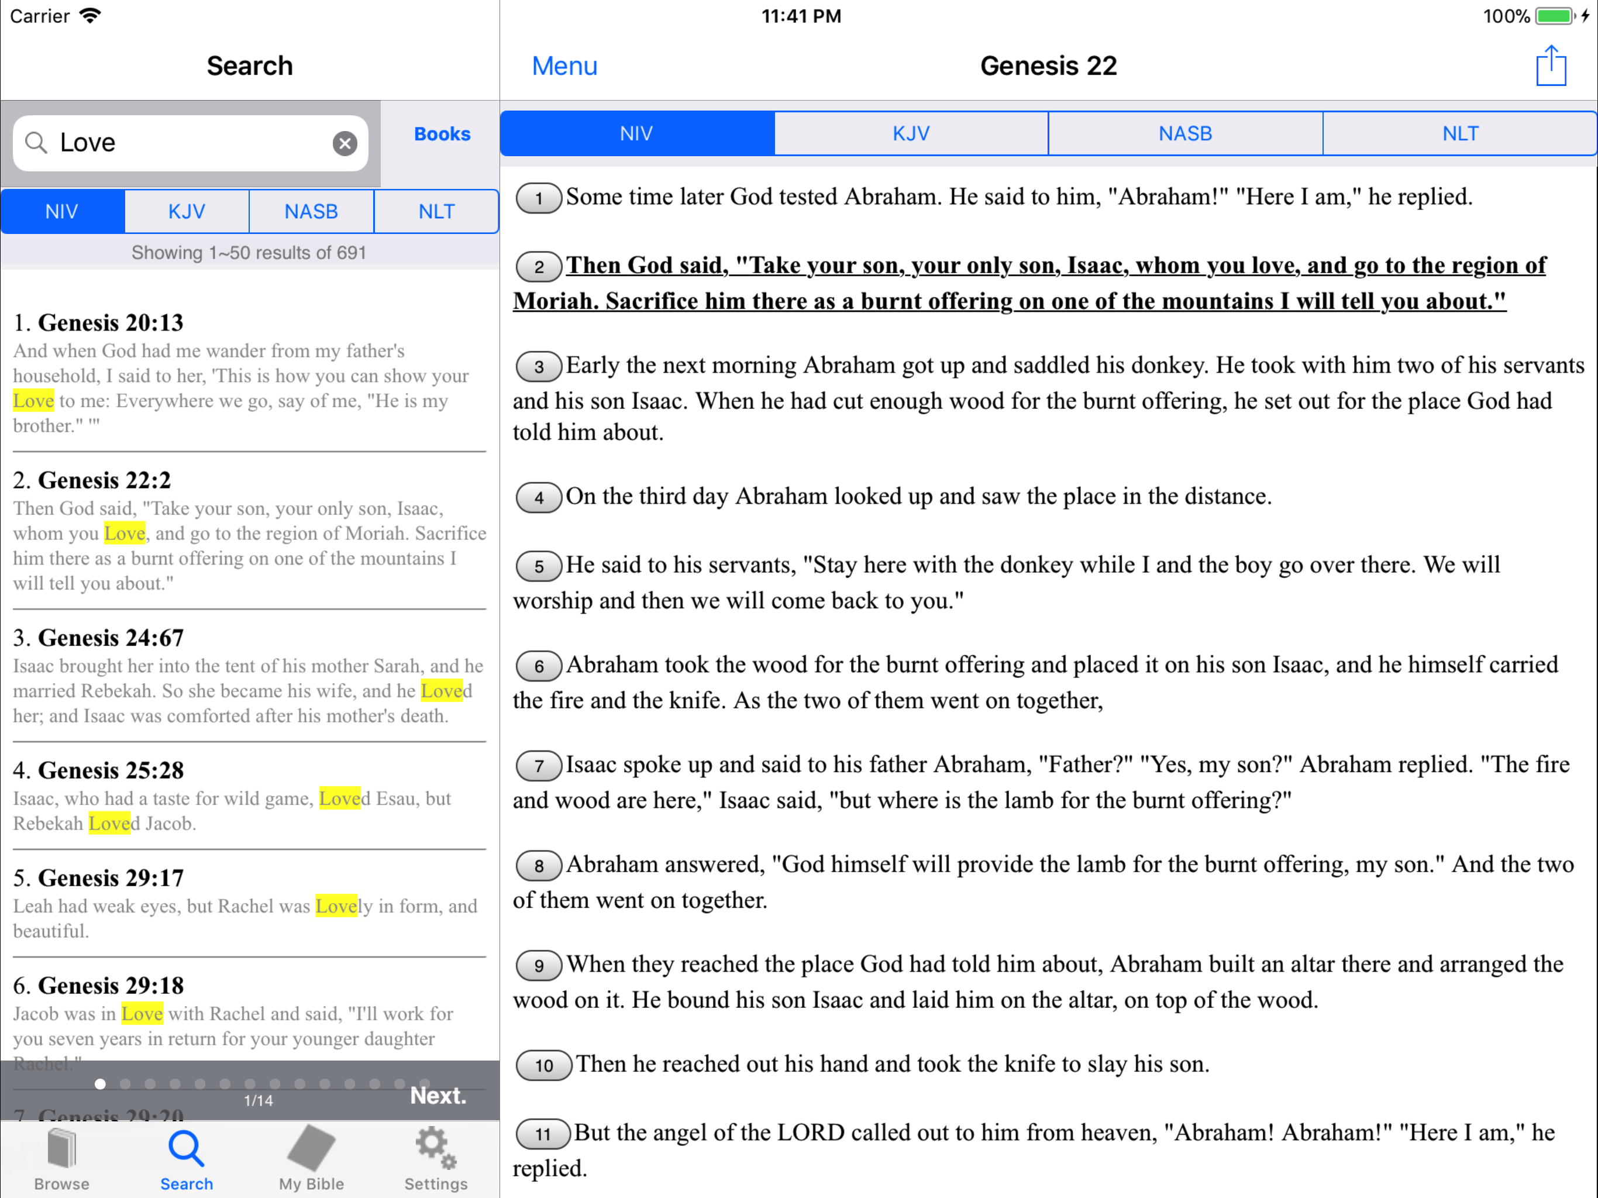Select KJV in the reading pane

tap(911, 134)
